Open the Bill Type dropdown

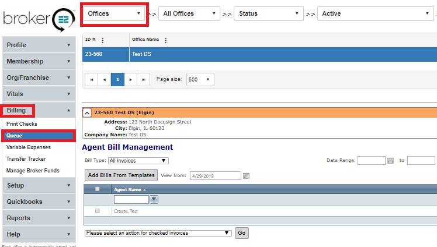pyautogui.click(x=138, y=161)
